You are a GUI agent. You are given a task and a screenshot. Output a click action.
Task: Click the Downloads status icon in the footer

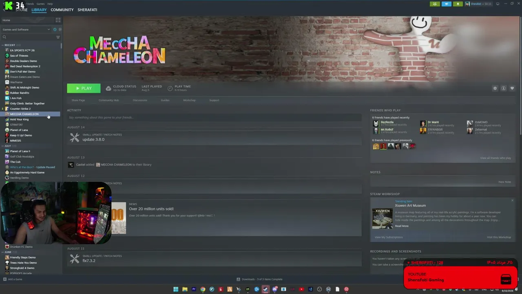click(x=238, y=279)
